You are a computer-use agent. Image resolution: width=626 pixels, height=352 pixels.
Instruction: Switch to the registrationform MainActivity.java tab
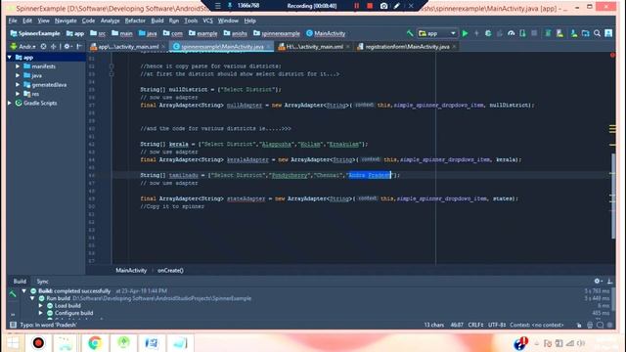coord(407,47)
